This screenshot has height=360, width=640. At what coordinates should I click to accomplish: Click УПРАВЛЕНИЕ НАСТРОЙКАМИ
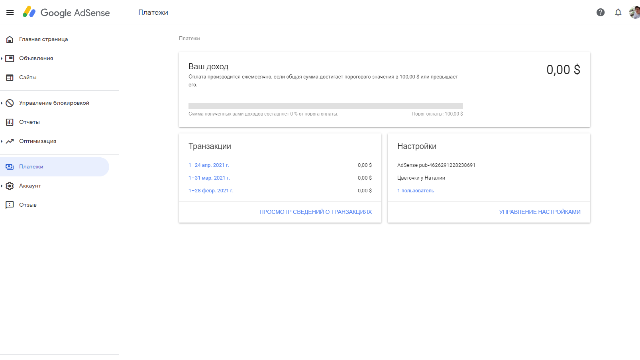pyautogui.click(x=540, y=212)
